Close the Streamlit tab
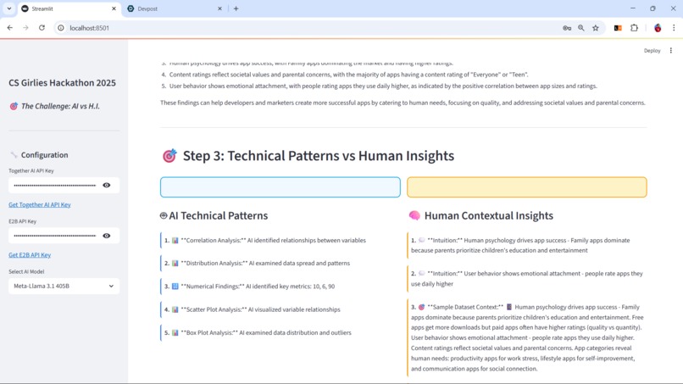Screen dimensions: 683x384 (x=114, y=8)
